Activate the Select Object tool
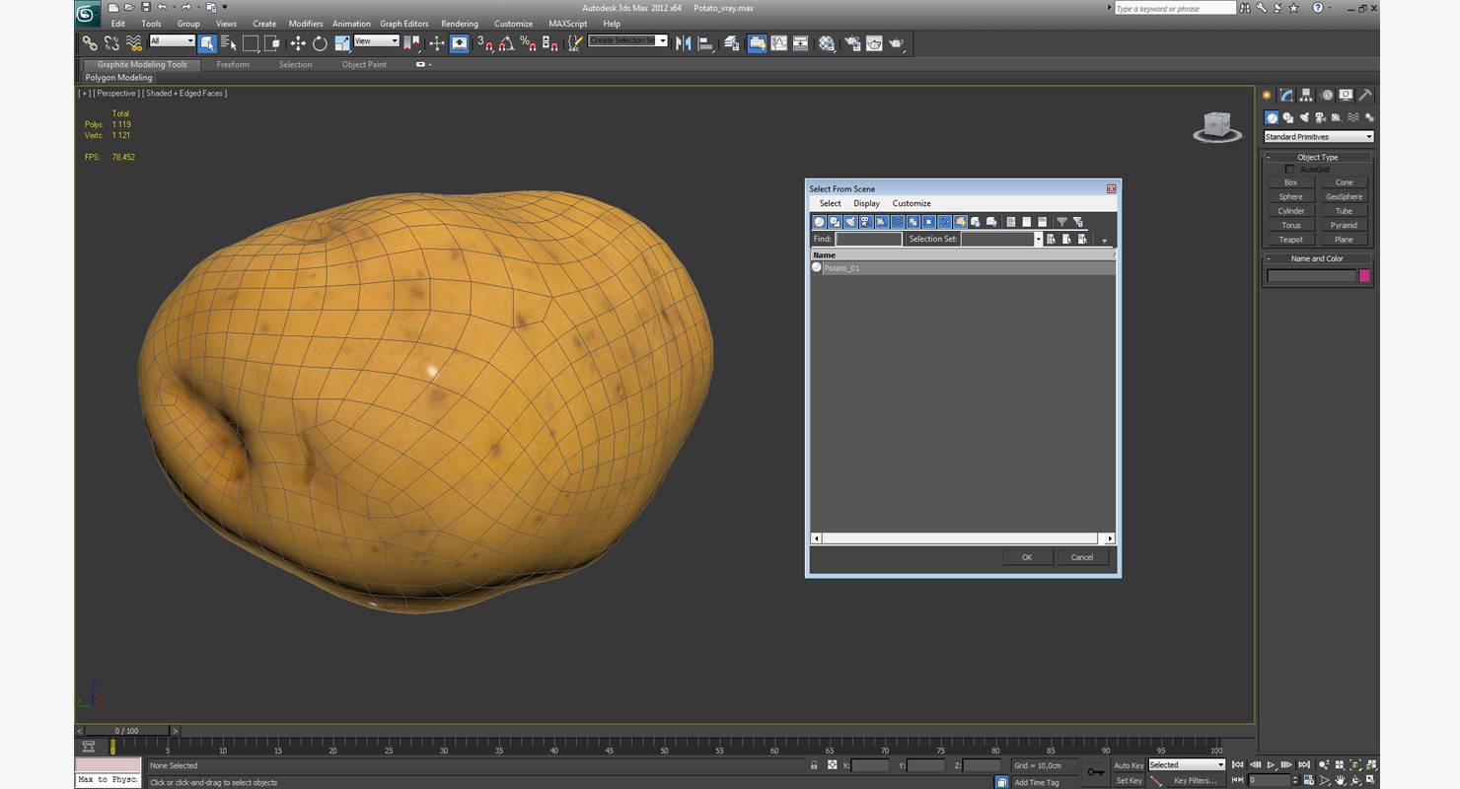The width and height of the screenshot is (1460, 789). (x=207, y=43)
